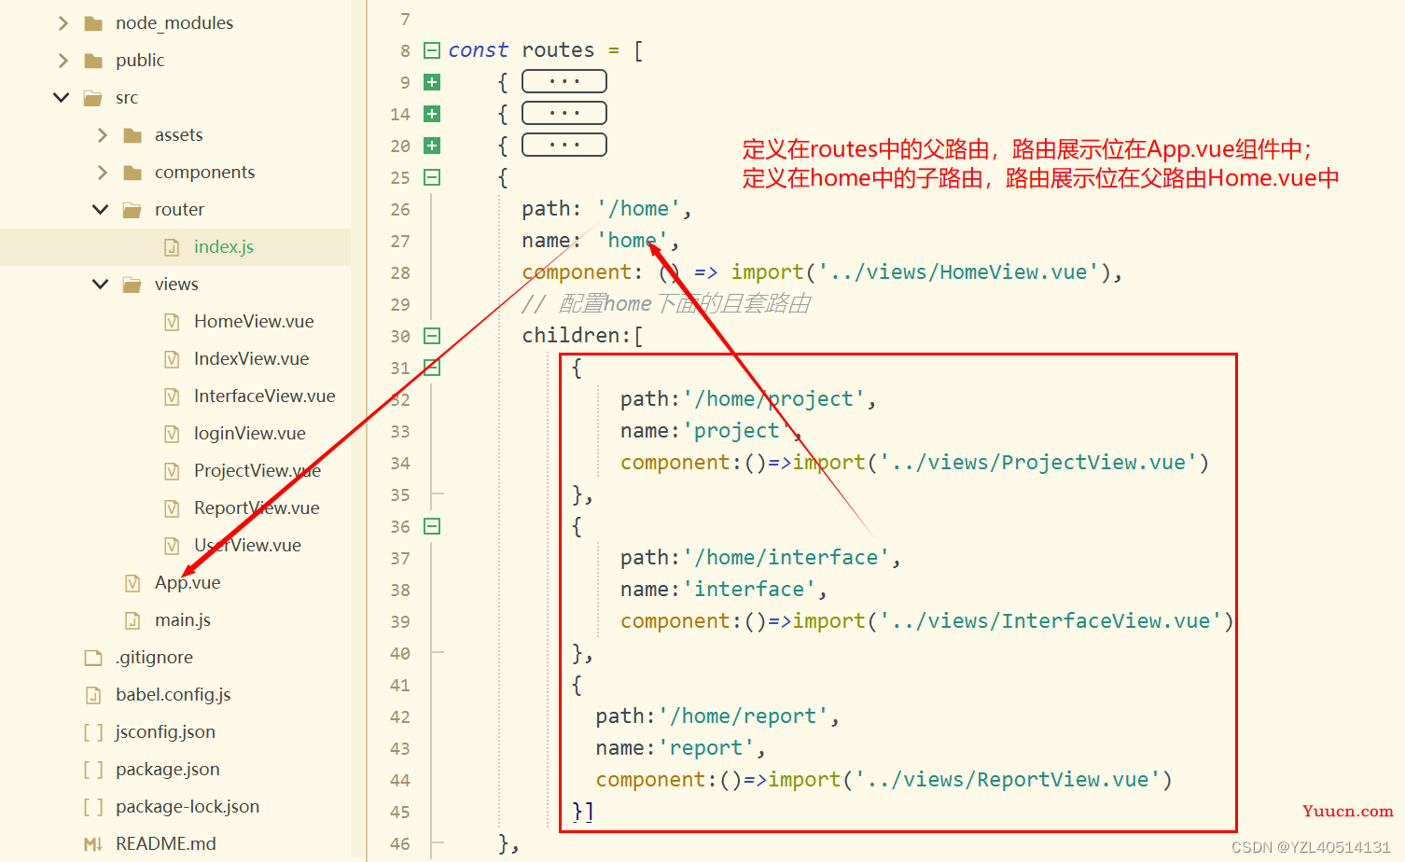Collapse the code block at line 31
The width and height of the screenshot is (1405, 862).
coord(432,368)
